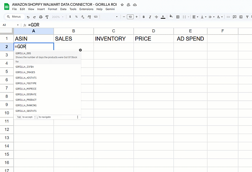This screenshot has width=252, height=172.
Task: Open the File menu
Action: [14, 9]
